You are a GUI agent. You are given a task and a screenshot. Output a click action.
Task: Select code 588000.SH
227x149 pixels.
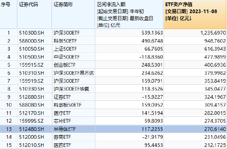(31, 41)
